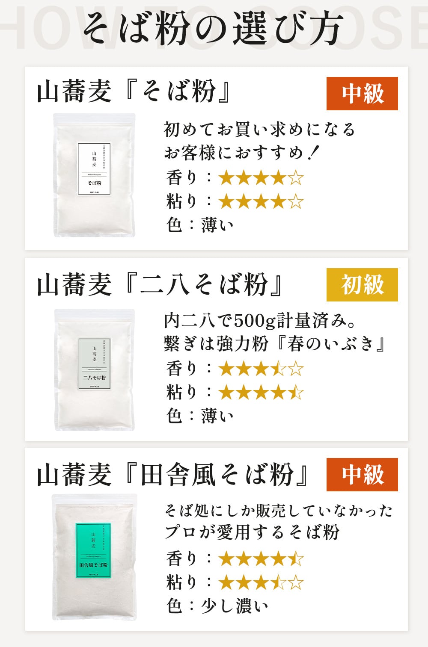This screenshot has width=428, height=647.
Task: Click 内二八で500g計量済み description text
Action: pyautogui.click(x=260, y=321)
